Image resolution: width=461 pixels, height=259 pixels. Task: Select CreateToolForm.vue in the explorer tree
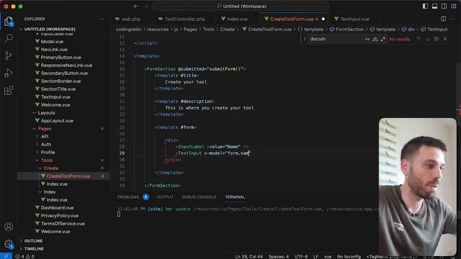tap(68, 176)
